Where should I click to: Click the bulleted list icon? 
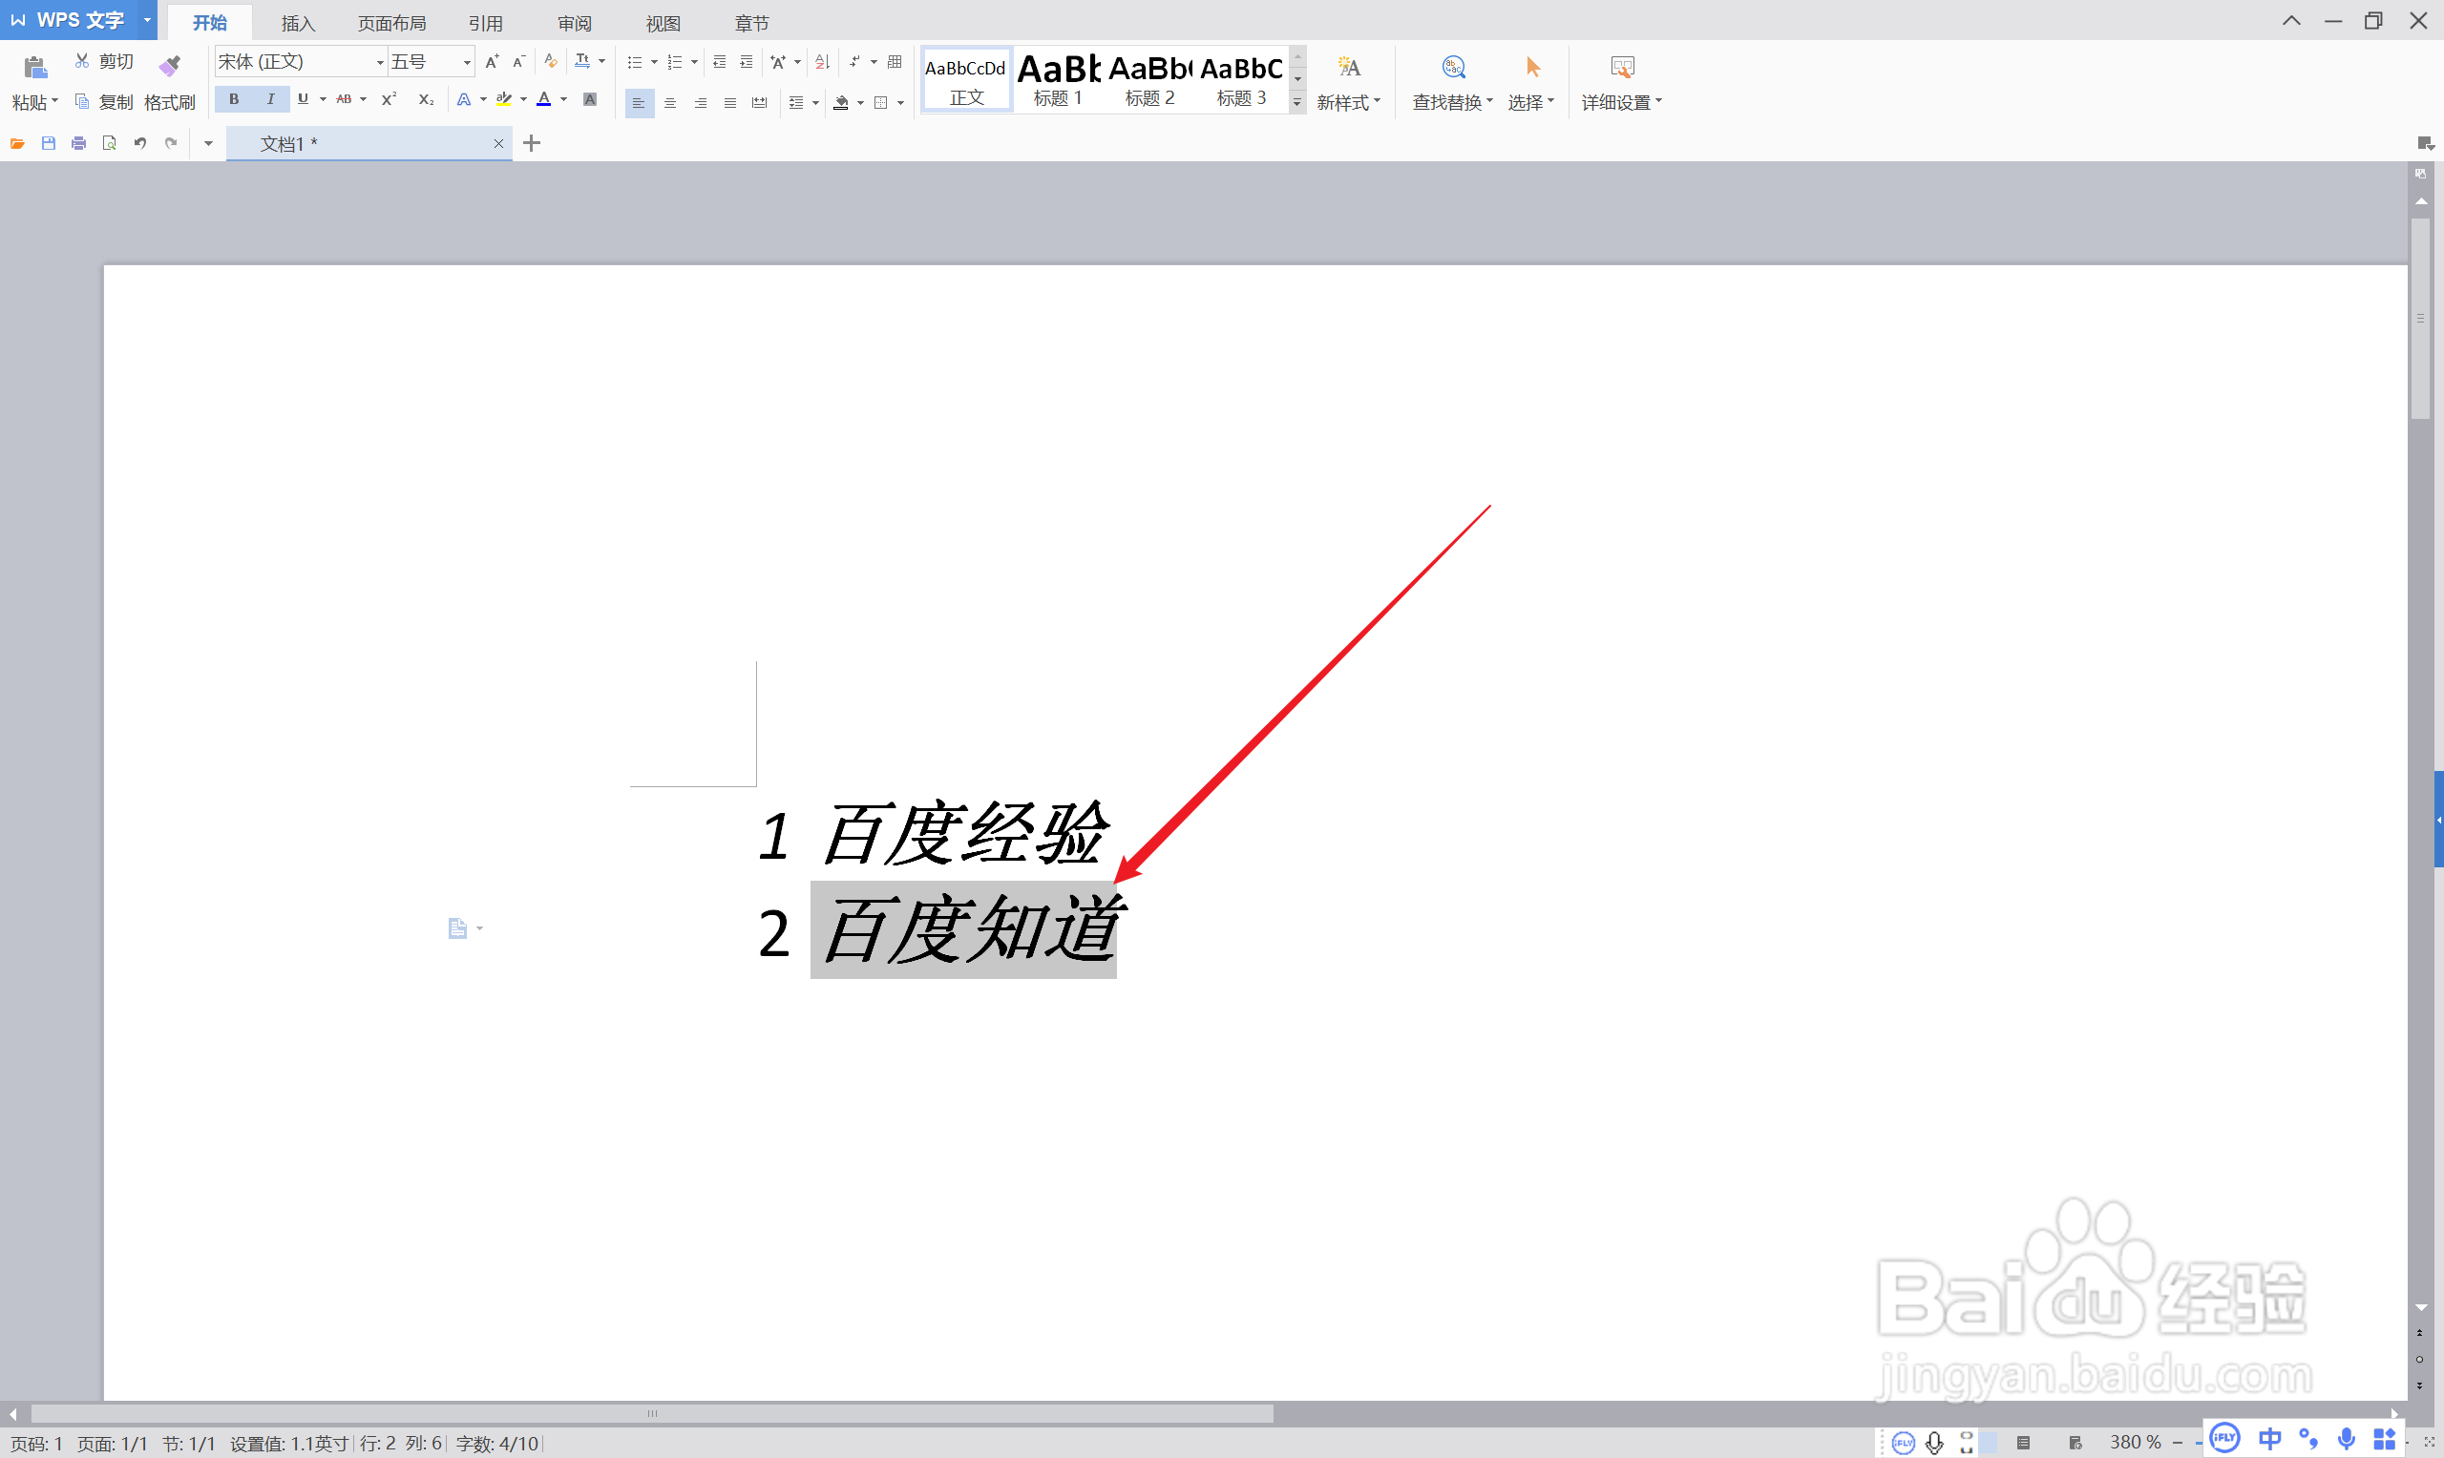click(634, 62)
